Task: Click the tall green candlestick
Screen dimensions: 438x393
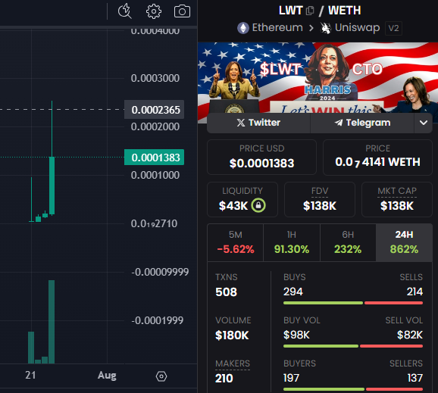Action: click(52, 186)
